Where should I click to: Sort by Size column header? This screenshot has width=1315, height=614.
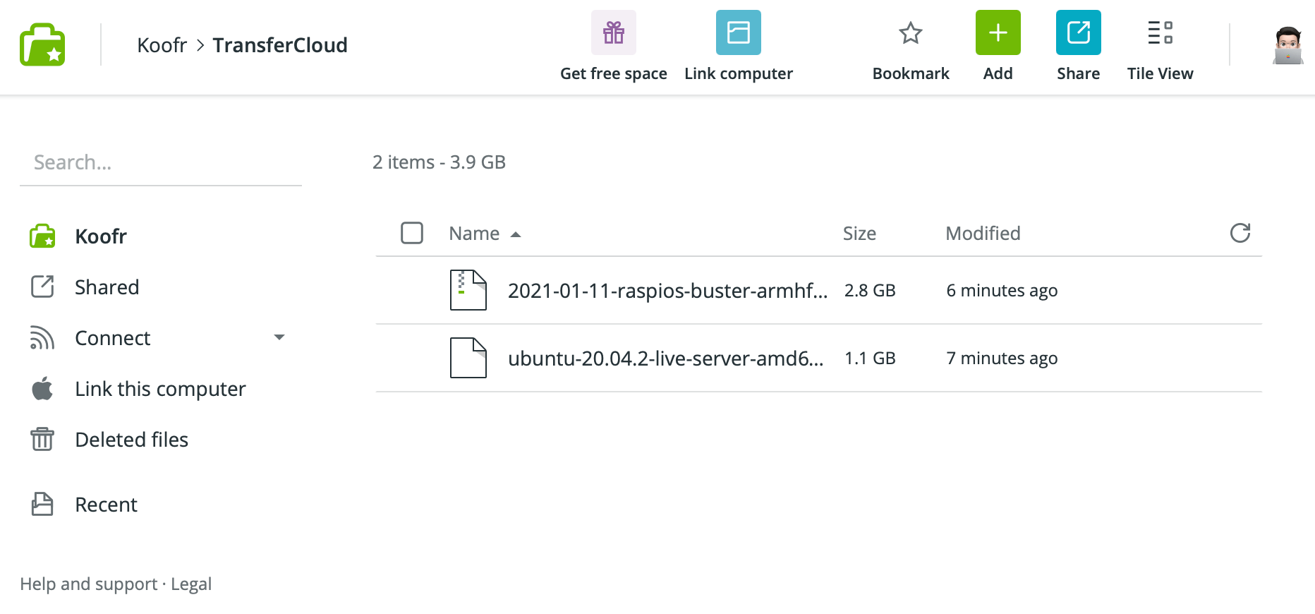point(859,234)
